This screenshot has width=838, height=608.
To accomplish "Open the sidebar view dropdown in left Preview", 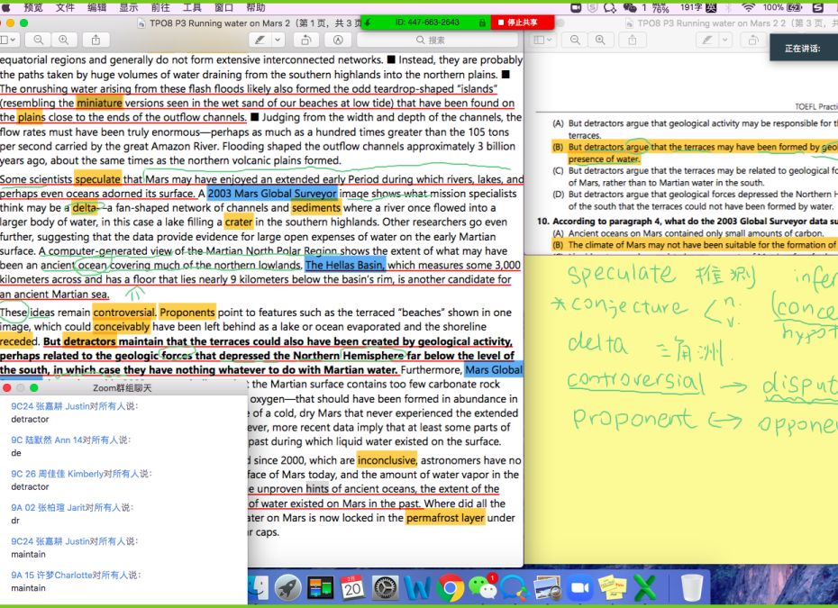I will coord(9,40).
